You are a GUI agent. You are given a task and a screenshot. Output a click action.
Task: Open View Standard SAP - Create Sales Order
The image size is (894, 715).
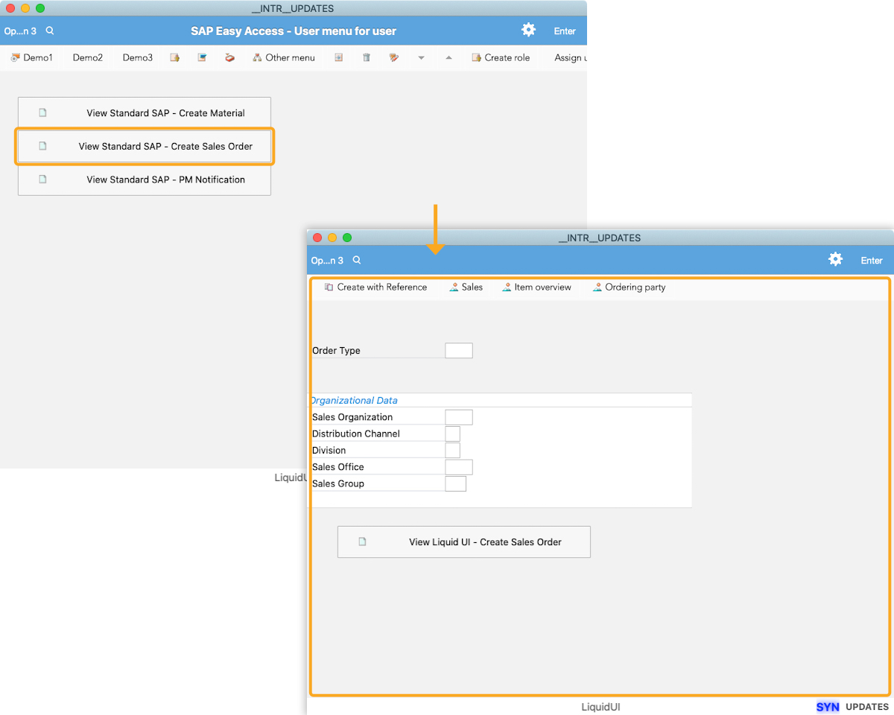click(x=145, y=146)
